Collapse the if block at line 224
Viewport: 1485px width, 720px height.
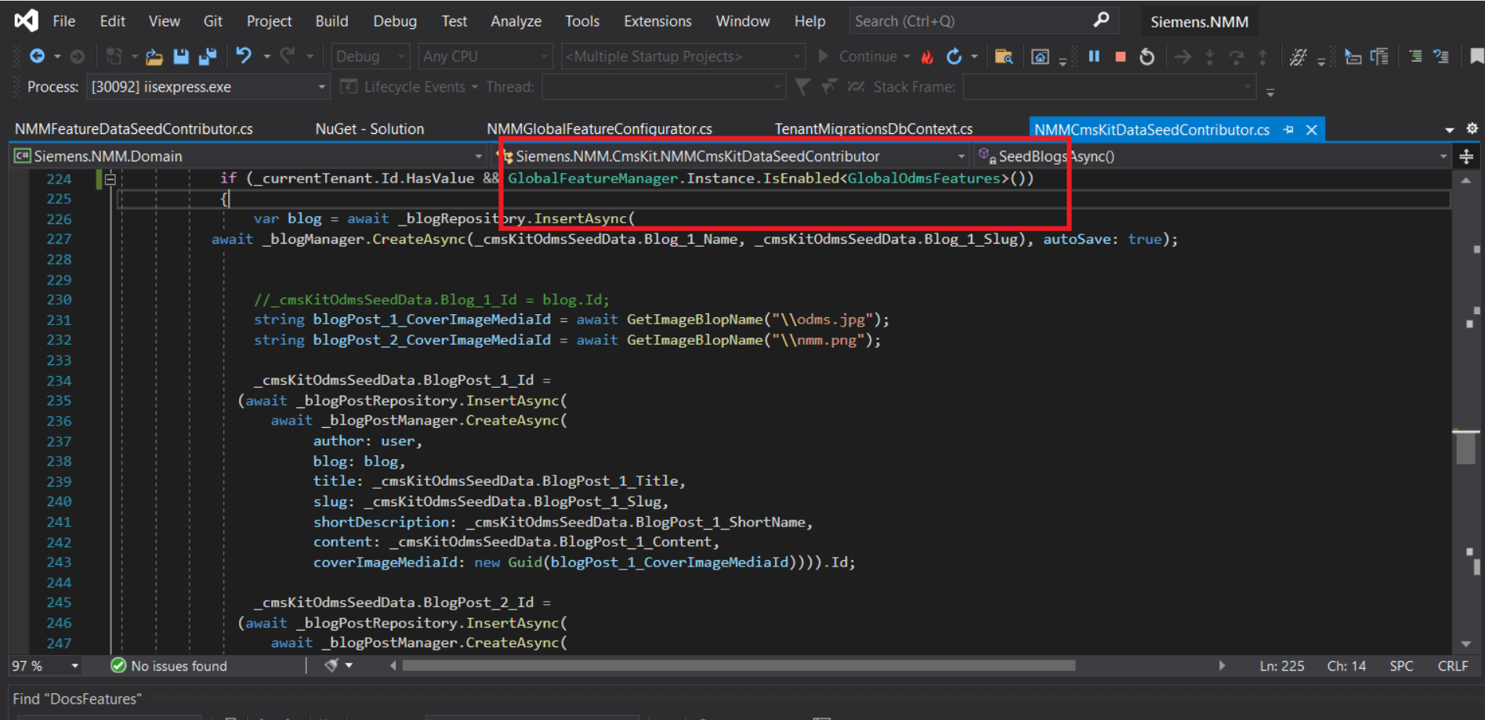110,179
